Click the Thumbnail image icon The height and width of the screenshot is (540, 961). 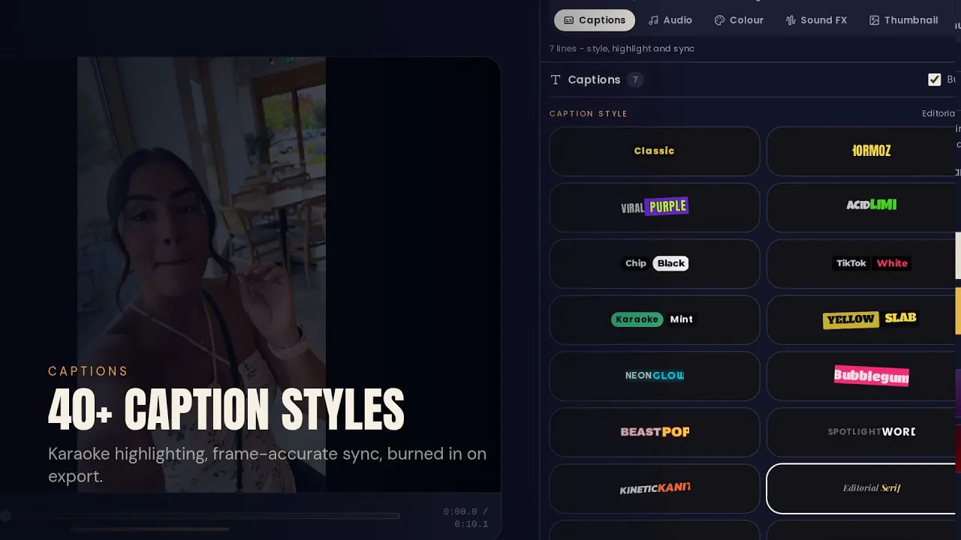[x=874, y=20]
